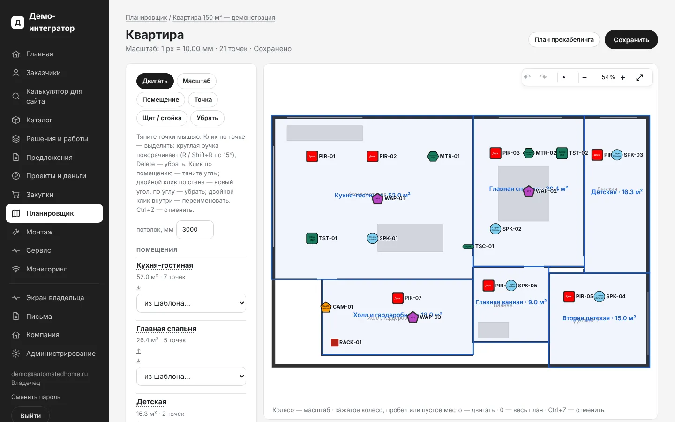Click the undo arrow in the canvas toolbar
This screenshot has width=675, height=422.
point(527,77)
